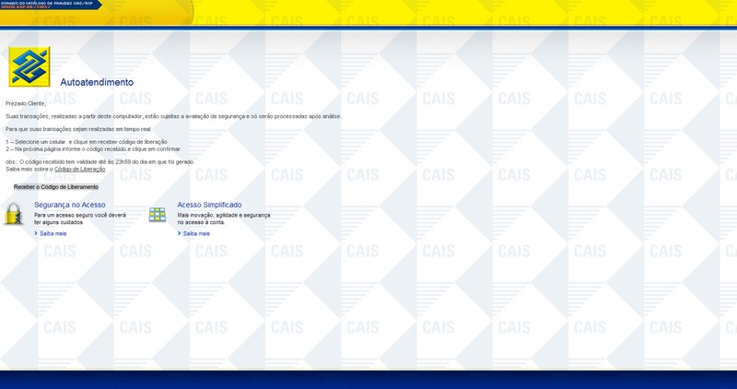Click the Banco do Brasil yellow logo
737x389 pixels.
29,66
